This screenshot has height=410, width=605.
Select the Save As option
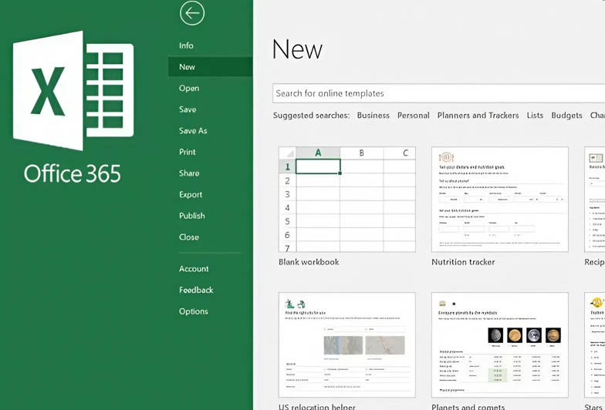pyautogui.click(x=193, y=131)
